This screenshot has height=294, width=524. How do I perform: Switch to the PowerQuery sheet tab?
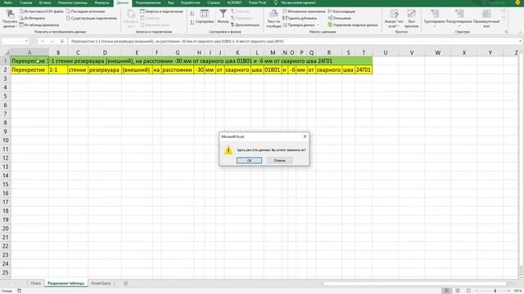[101, 283]
